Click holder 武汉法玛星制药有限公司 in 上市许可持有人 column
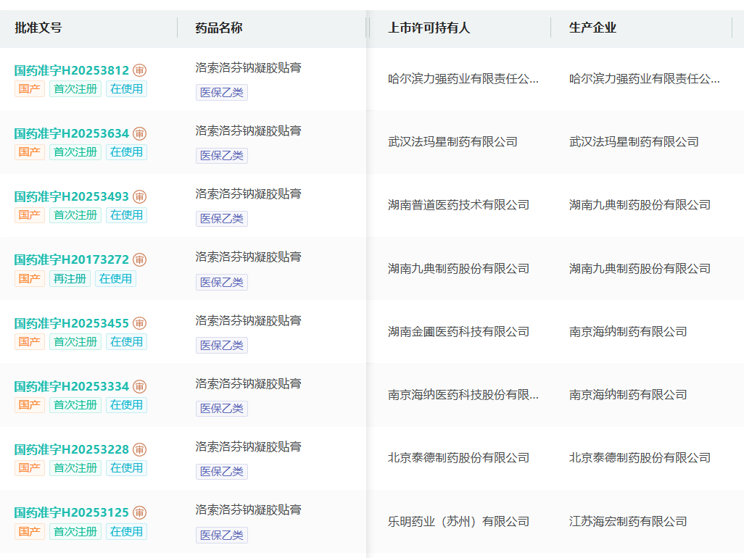 pos(452,142)
